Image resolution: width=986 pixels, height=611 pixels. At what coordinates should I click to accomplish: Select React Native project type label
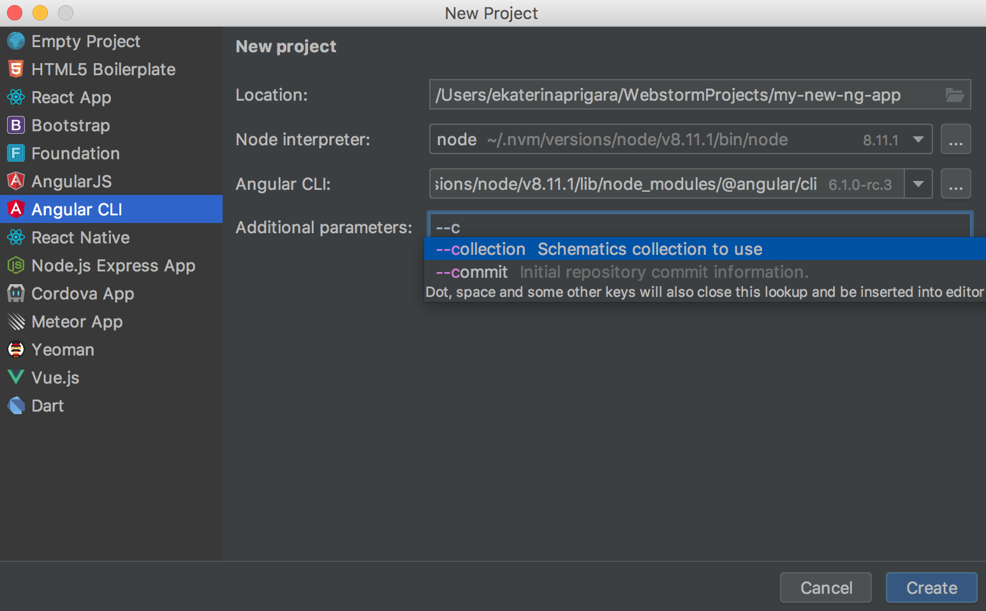click(x=81, y=238)
